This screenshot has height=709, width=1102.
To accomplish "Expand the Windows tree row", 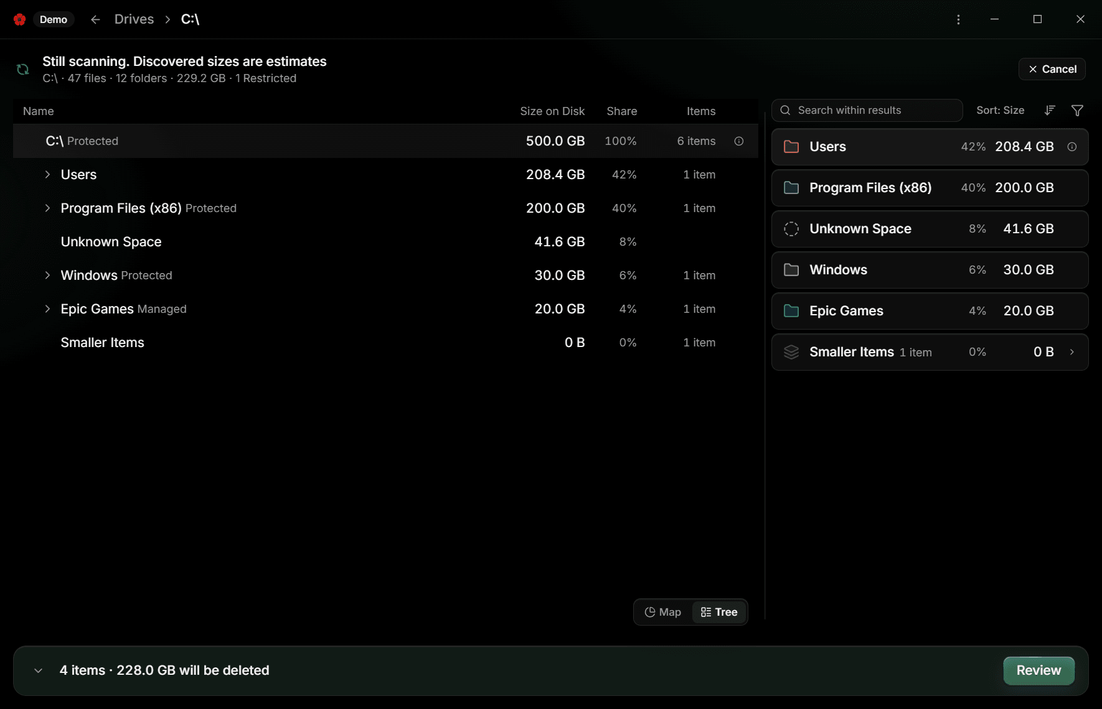I will [47, 276].
